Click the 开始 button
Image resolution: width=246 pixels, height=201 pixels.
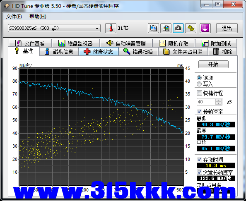coord(213,64)
